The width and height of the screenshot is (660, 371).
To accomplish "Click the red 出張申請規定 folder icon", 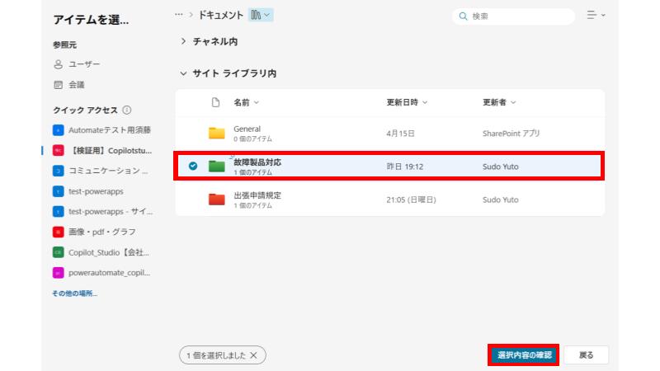I will pos(217,199).
